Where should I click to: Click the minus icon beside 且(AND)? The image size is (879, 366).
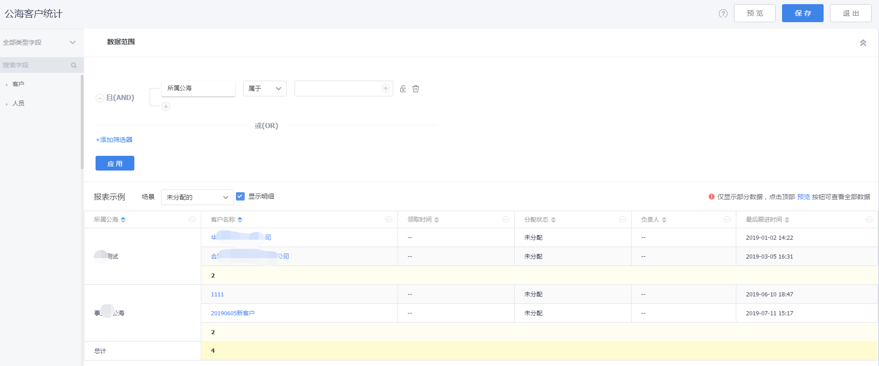100,98
